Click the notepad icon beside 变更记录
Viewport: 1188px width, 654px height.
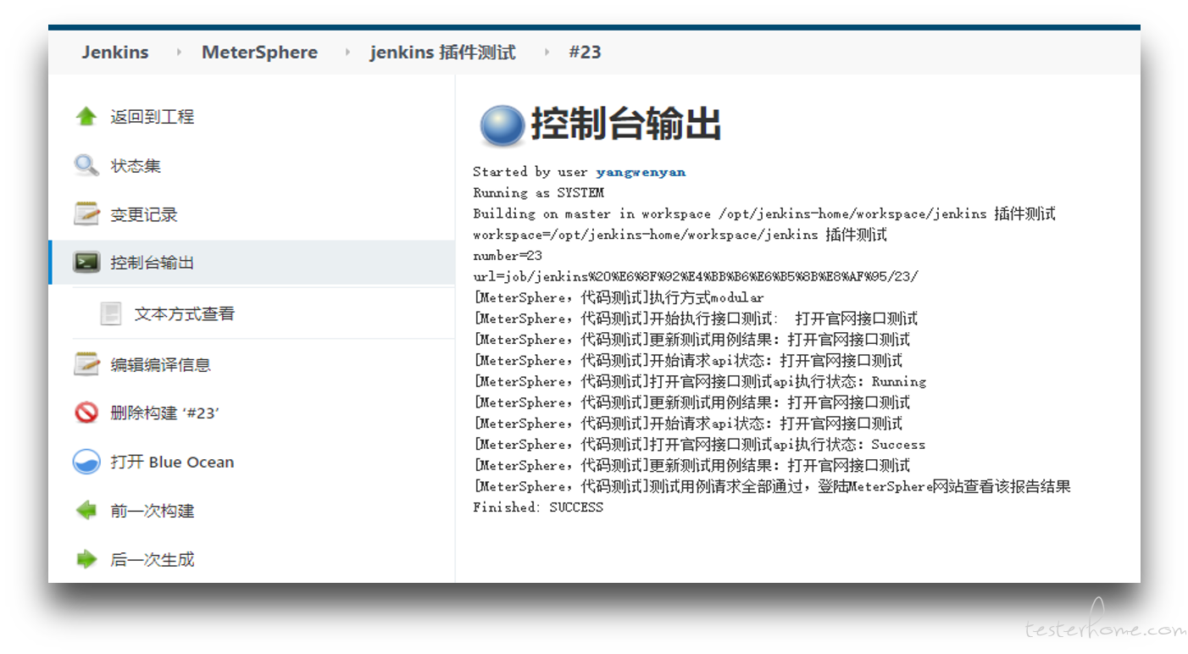[x=86, y=214]
